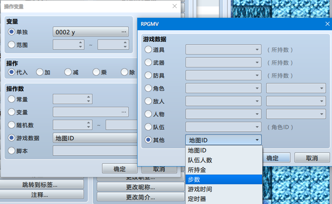
Task: Choose the 减 operation radio button
Action: tap(68, 72)
